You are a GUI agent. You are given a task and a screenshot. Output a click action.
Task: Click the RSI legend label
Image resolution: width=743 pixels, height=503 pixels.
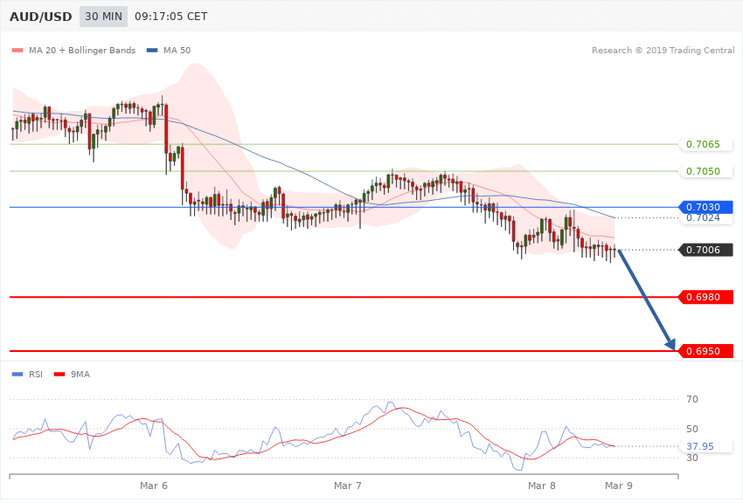36,375
